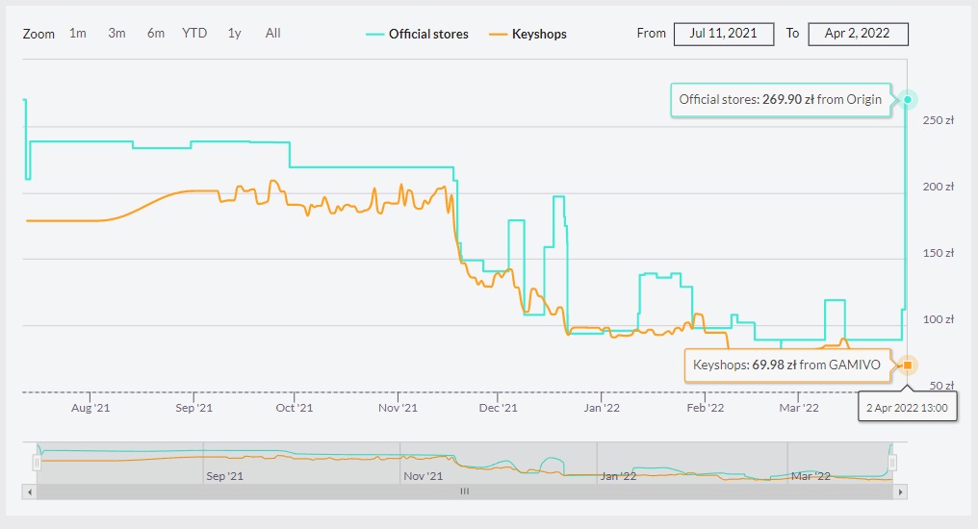Click the scrollbar thumb grip
Image resolution: width=978 pixels, height=529 pixels.
pyautogui.click(x=463, y=491)
